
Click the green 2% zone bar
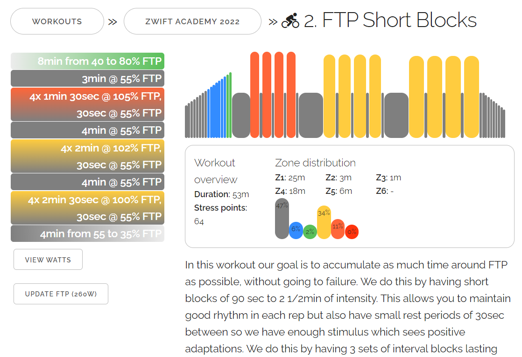[310, 232]
